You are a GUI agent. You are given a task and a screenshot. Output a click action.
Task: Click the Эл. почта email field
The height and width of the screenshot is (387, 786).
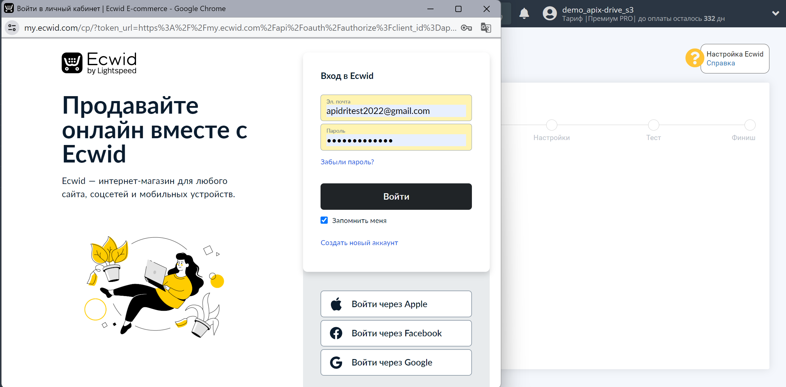click(x=396, y=108)
